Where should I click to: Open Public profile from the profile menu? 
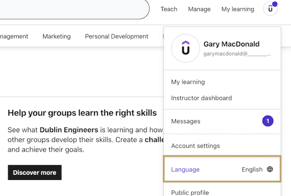click(190, 192)
